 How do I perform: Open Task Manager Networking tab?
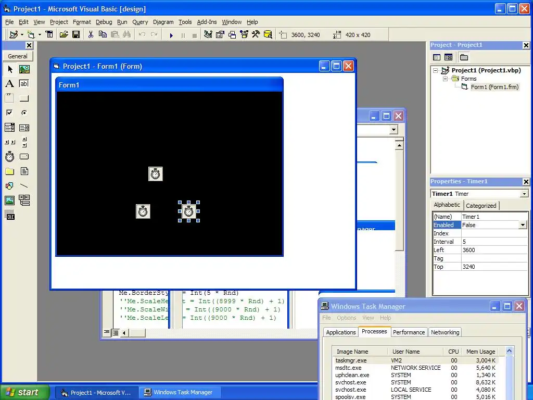coord(445,332)
